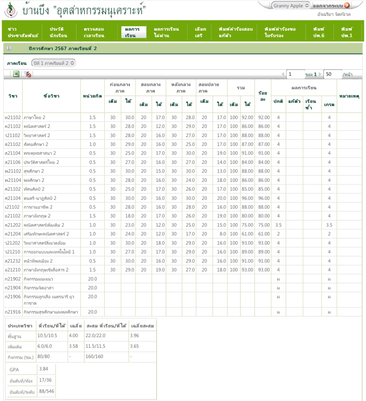Image resolution: width=366 pixels, height=401 pixels.
Task: Click the page number input field
Action: [x=296, y=74]
